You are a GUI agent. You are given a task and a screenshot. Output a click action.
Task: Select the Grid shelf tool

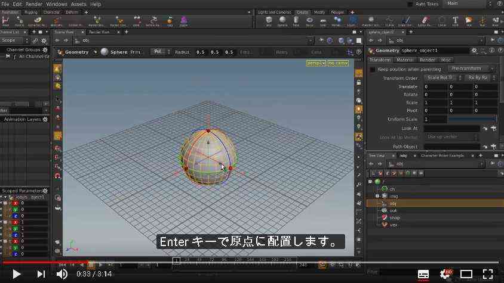click(323, 21)
